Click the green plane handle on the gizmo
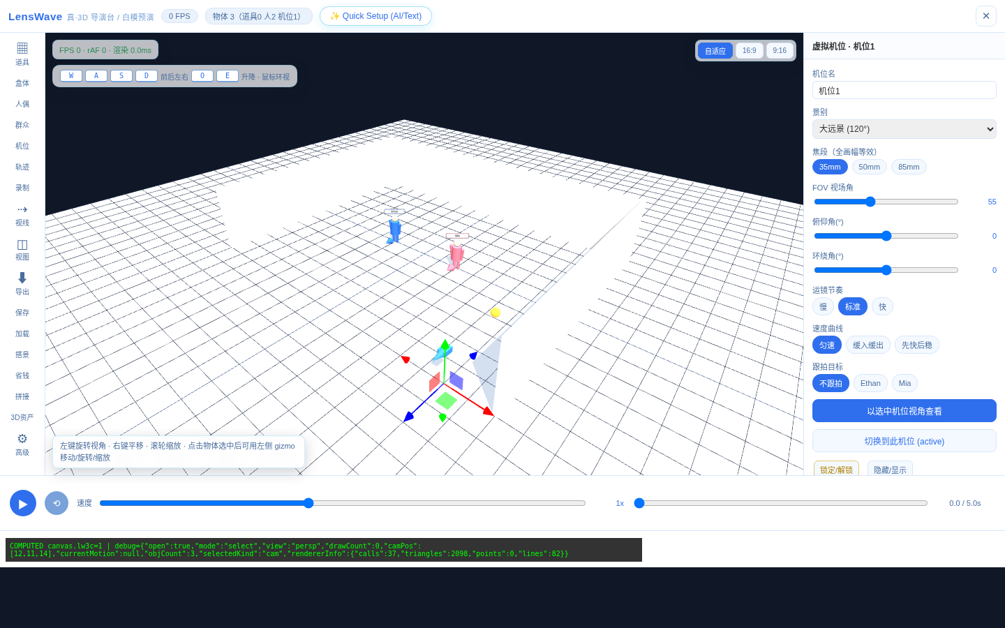The width and height of the screenshot is (1005, 628). click(x=446, y=401)
